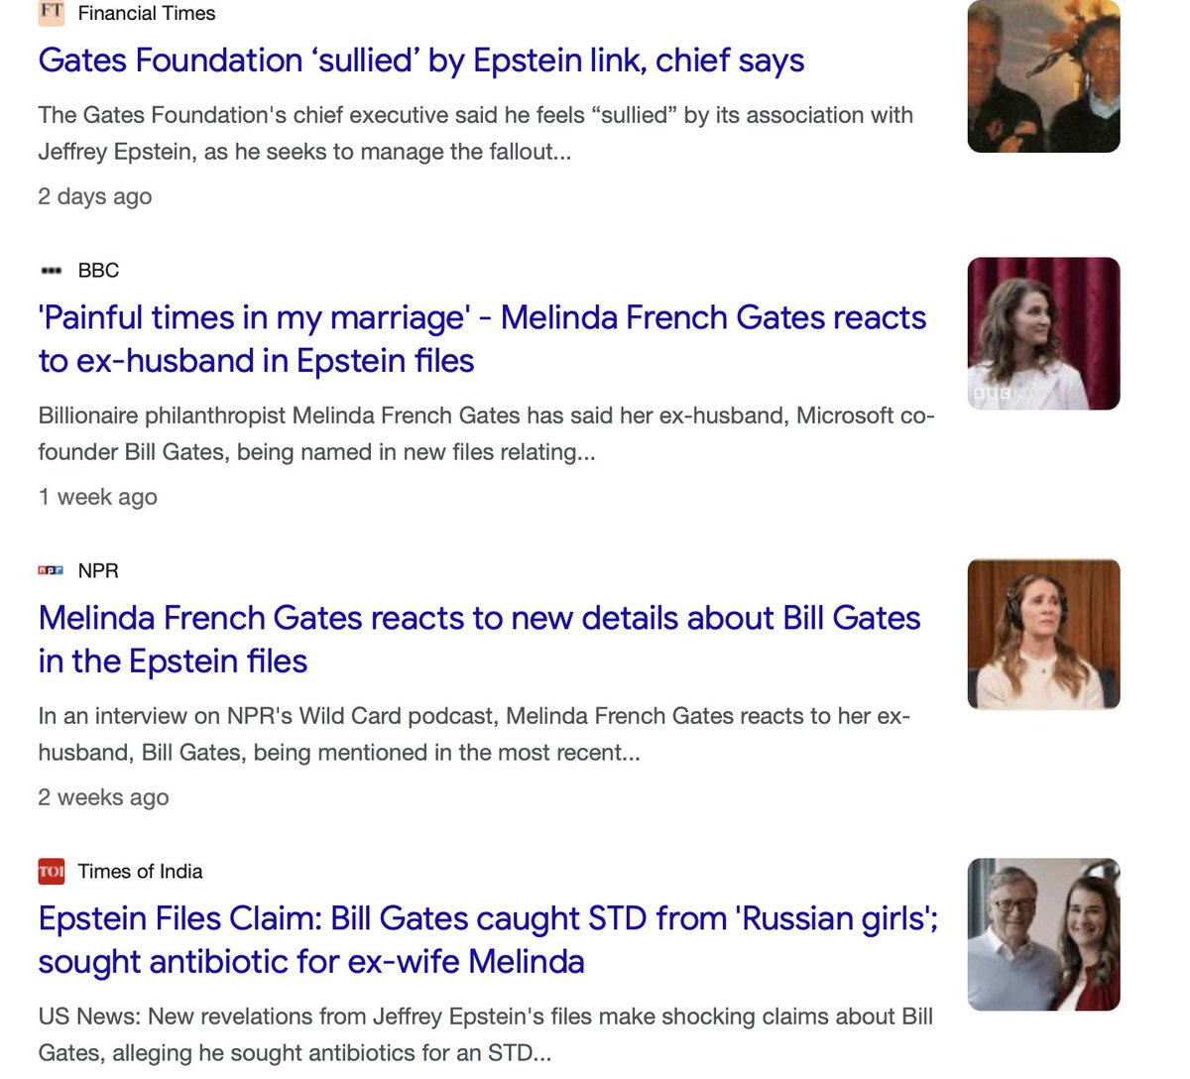Click the BBC source favicon
1190x1079 pixels.
coord(51,270)
